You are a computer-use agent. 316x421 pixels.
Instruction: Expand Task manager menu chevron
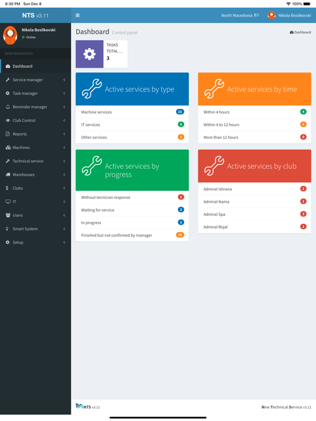point(64,93)
